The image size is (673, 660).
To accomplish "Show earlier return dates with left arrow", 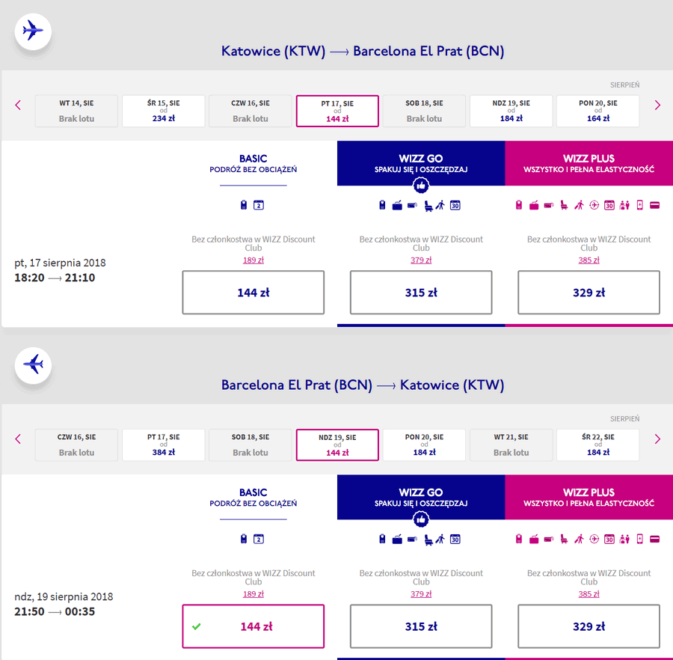I will [x=18, y=439].
